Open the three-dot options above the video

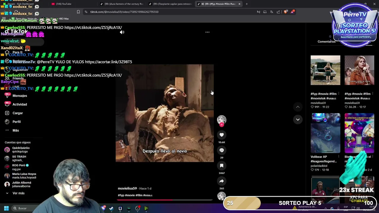207,32
